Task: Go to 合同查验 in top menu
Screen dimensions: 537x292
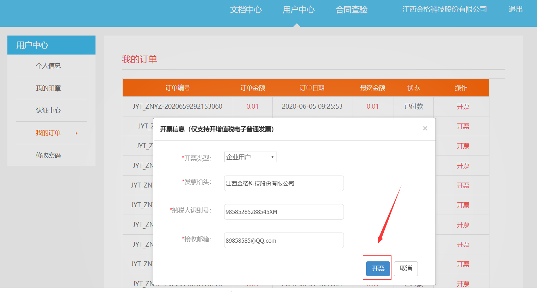Action: (x=351, y=10)
